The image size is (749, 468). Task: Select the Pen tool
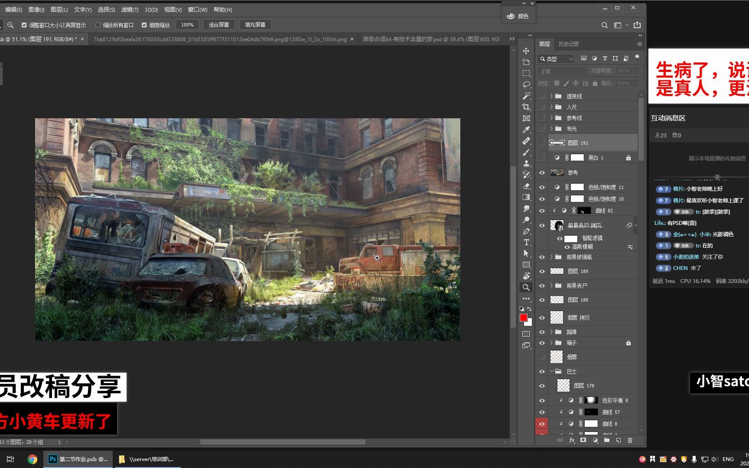pos(526,231)
